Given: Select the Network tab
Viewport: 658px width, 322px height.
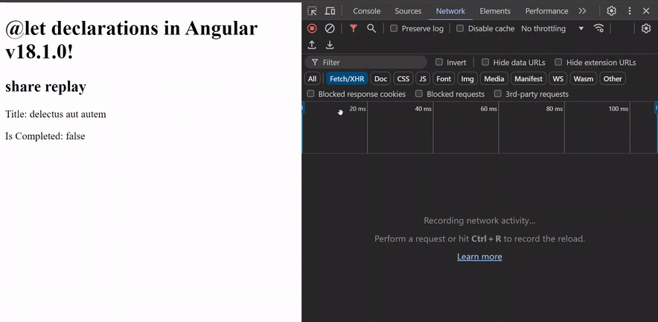Looking at the screenshot, I should (x=450, y=11).
